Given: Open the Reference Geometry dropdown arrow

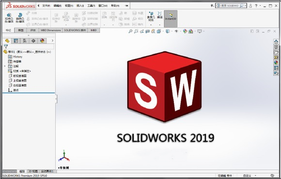Looking at the screenshot, I should pos(151,25).
